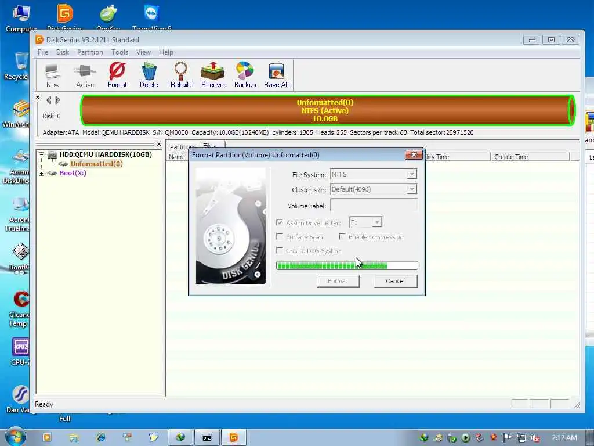594x446 pixels.
Task: Click the Delete toolbar icon
Action: pyautogui.click(x=149, y=75)
